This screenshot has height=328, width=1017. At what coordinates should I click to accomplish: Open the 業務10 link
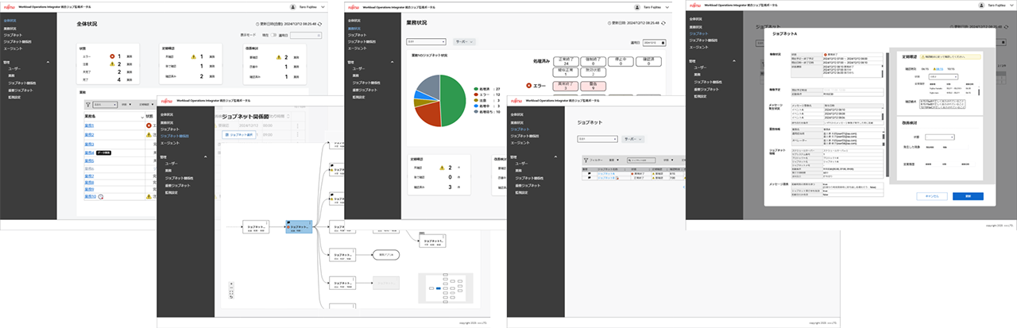click(x=91, y=196)
